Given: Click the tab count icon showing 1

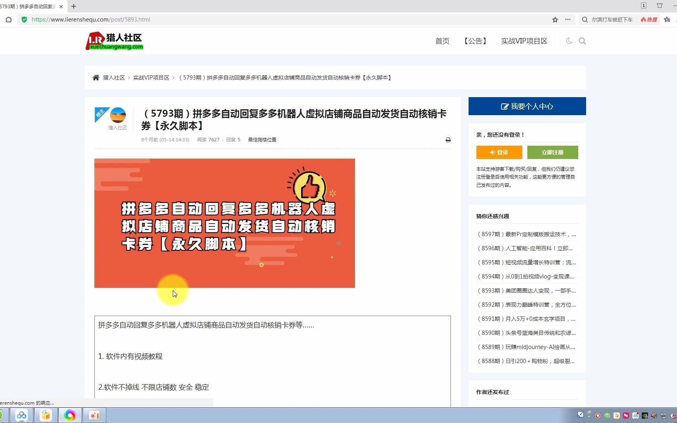Looking at the screenshot, I should [x=644, y=5].
